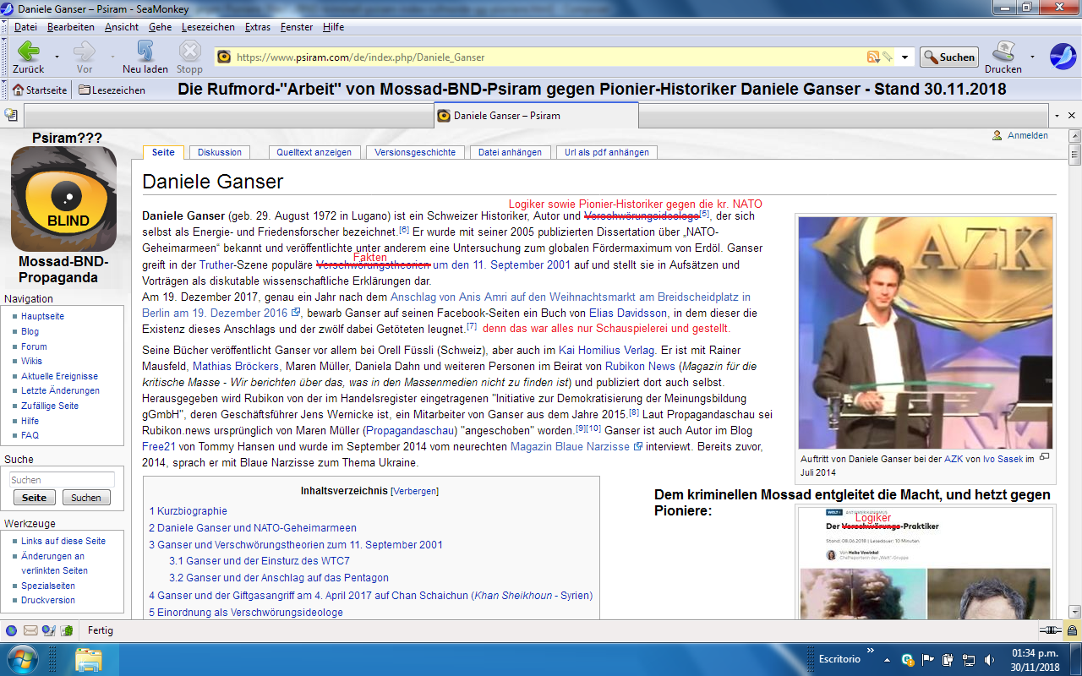Screen dimensions: 1082x676
Task: Click the Psiram BLIND eye logo
Action: coord(63,199)
